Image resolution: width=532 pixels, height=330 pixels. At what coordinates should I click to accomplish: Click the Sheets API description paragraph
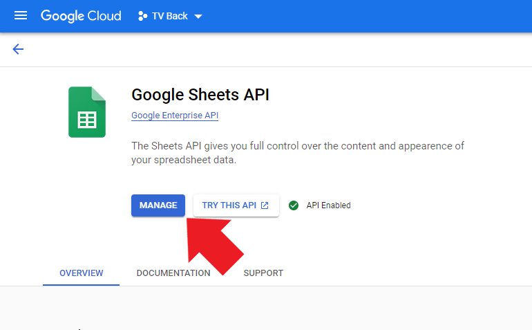298,153
